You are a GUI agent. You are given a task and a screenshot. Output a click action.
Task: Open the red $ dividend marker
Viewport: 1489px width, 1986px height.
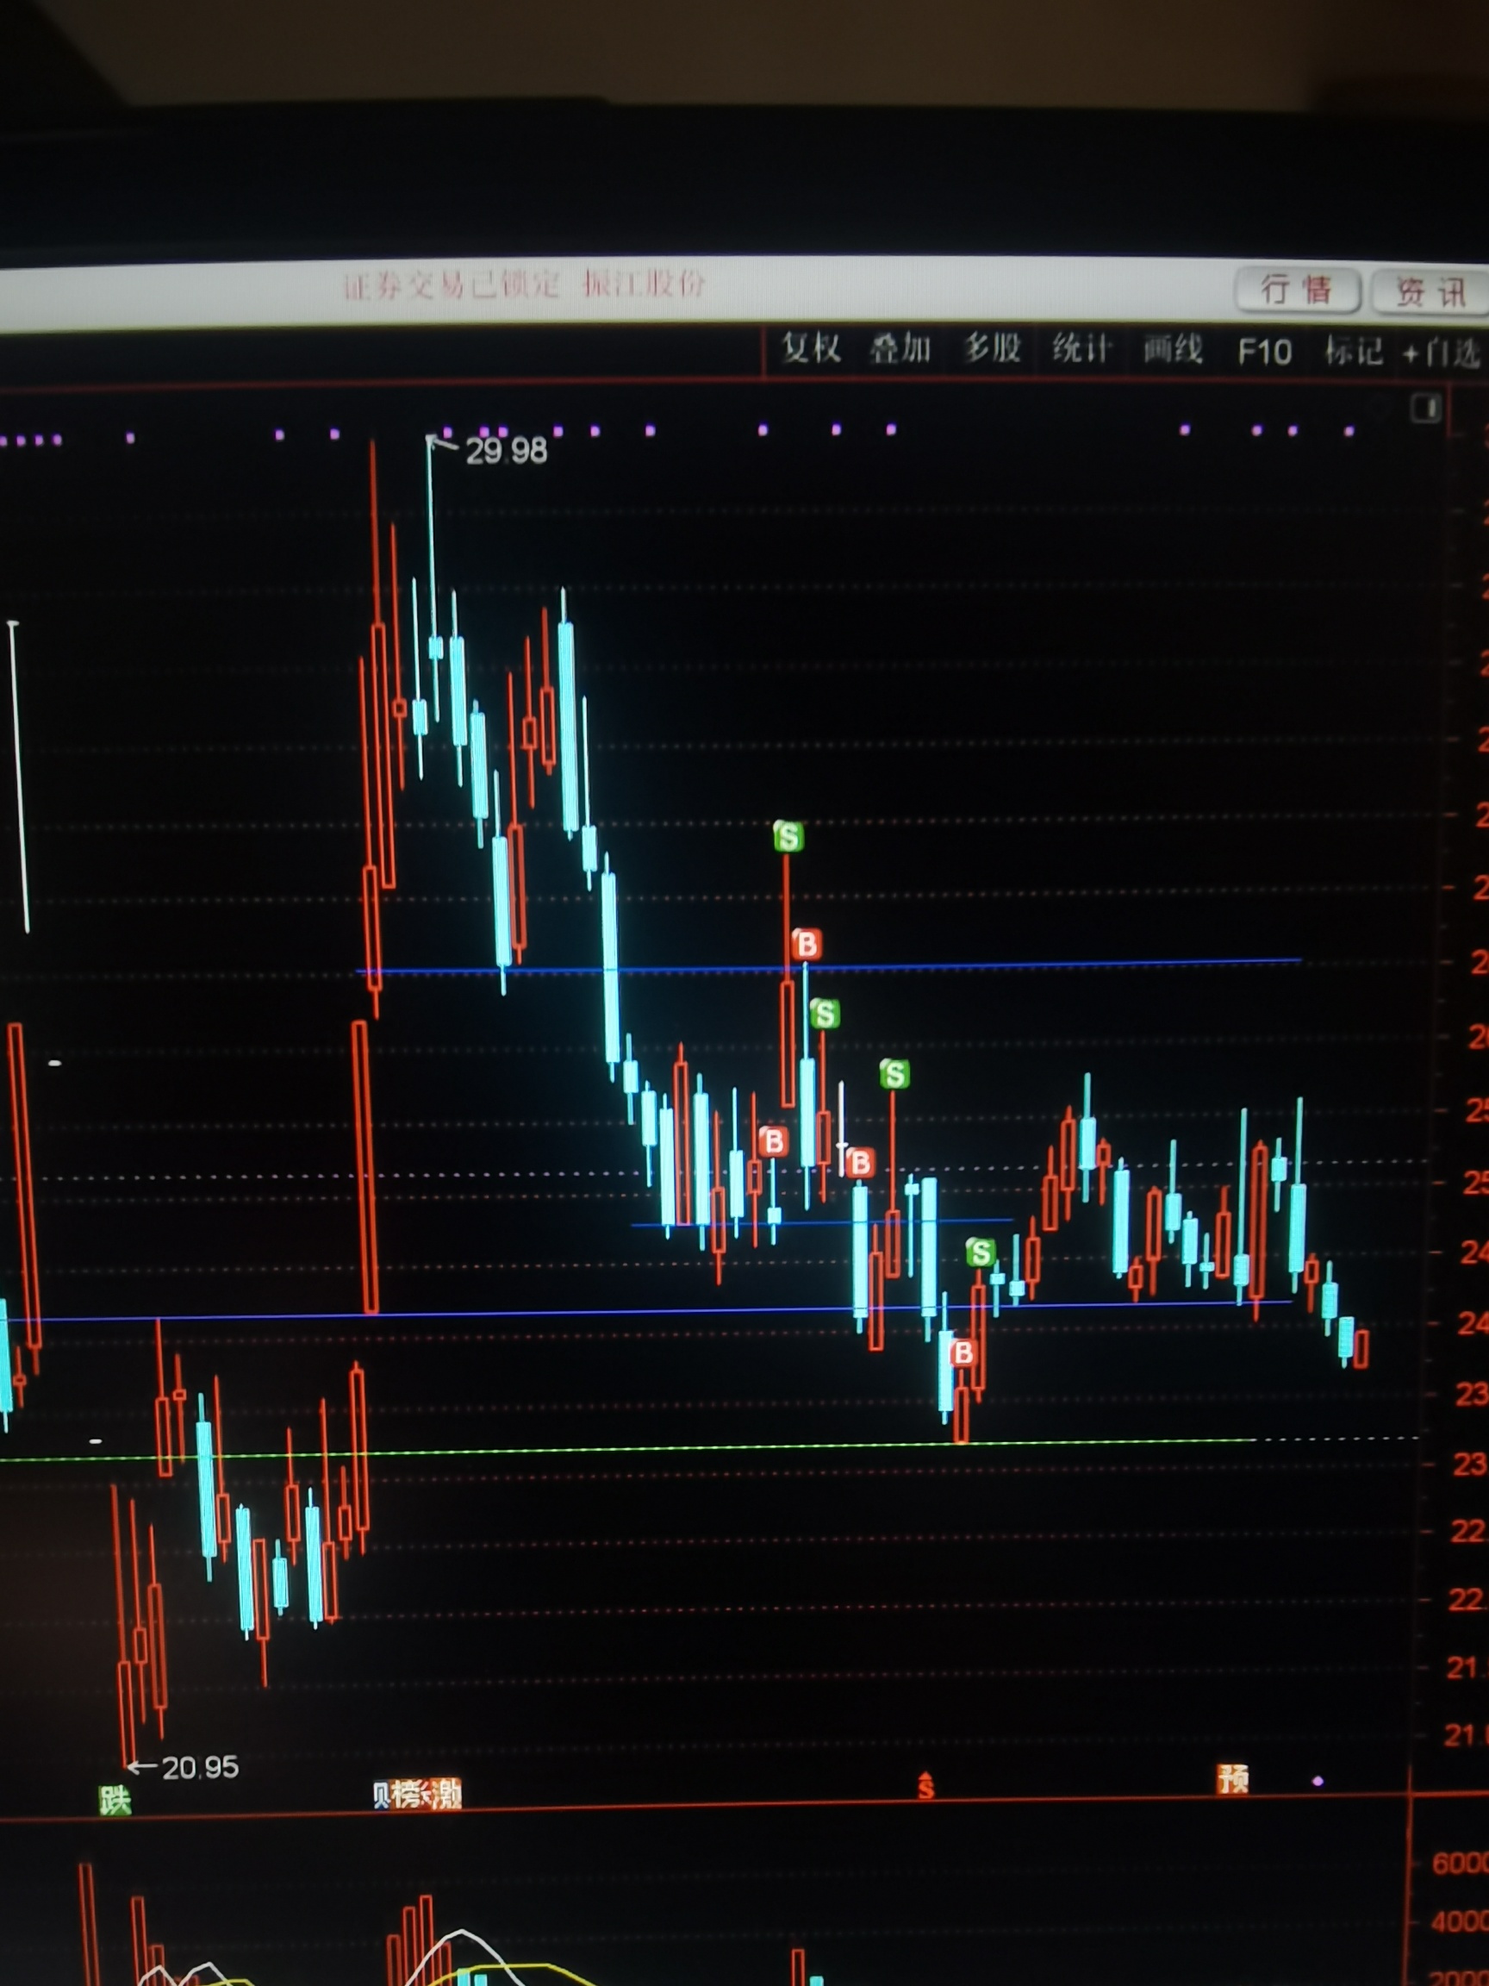pyautogui.click(x=926, y=1786)
